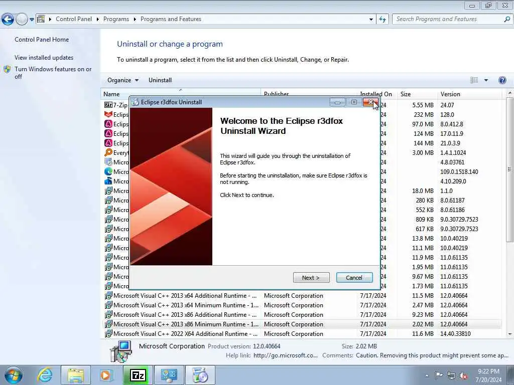This screenshot has width=514, height=385.
Task: Sort list by Size column header
Action: coord(417,94)
